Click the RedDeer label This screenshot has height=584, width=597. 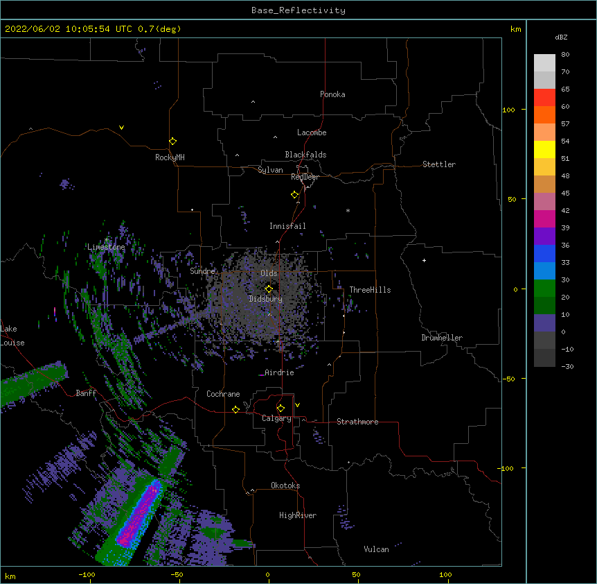(305, 177)
